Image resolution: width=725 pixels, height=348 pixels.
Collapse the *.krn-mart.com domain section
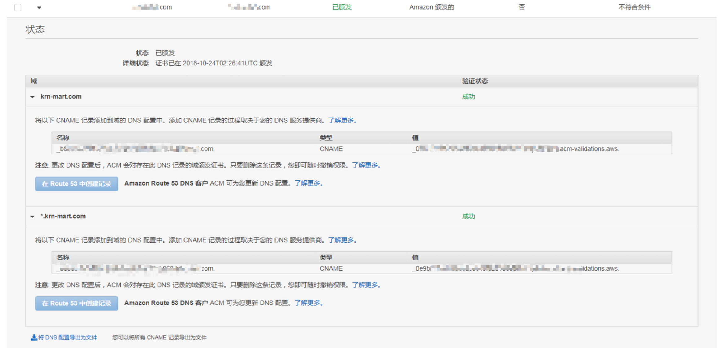32,217
